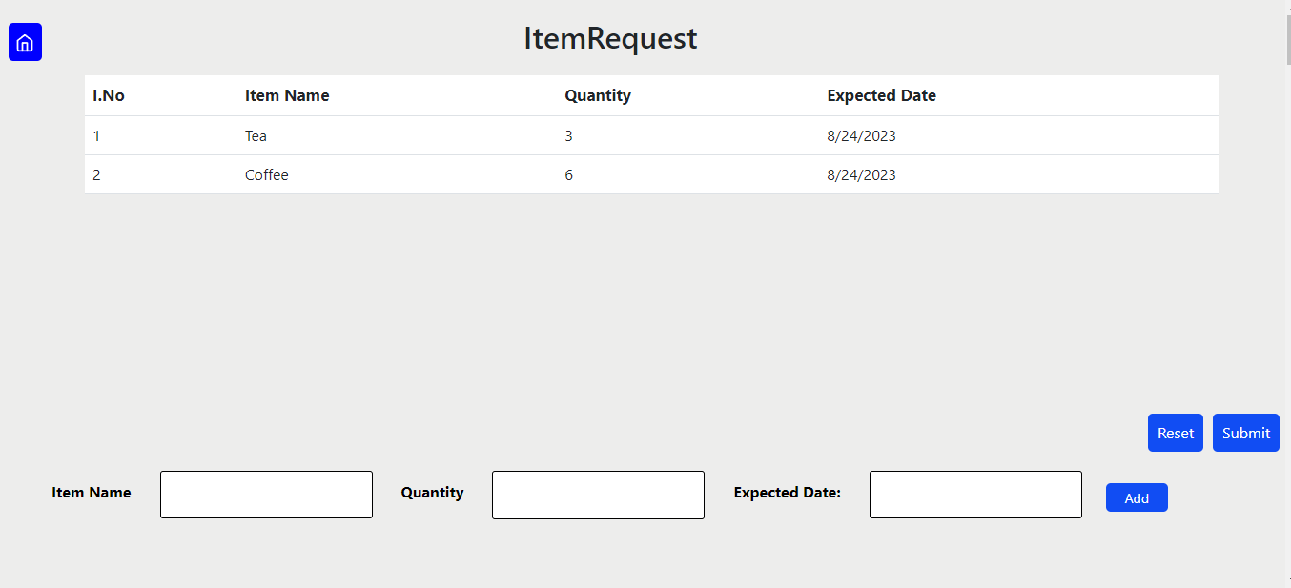Click the Quantity column header
This screenshot has height=588, width=1291.
point(597,95)
